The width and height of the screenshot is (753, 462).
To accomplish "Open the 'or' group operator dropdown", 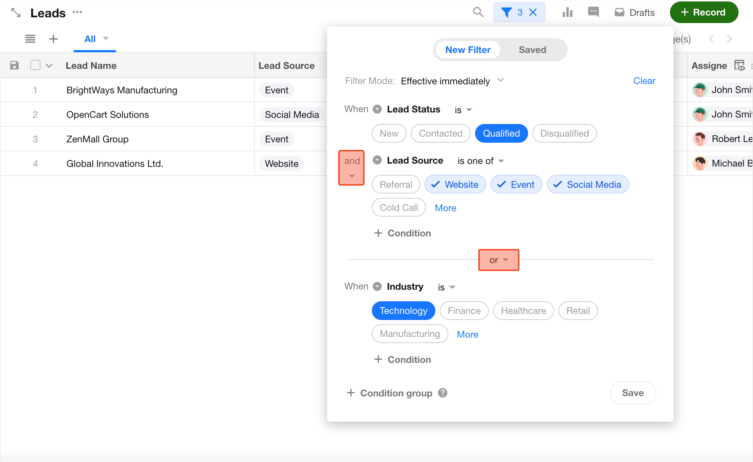I will [499, 260].
